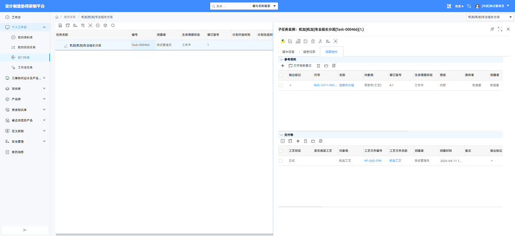Click the collapse sidebar arrow button
The height and width of the screenshot is (236, 515).
pyautogui.click(x=25, y=230)
